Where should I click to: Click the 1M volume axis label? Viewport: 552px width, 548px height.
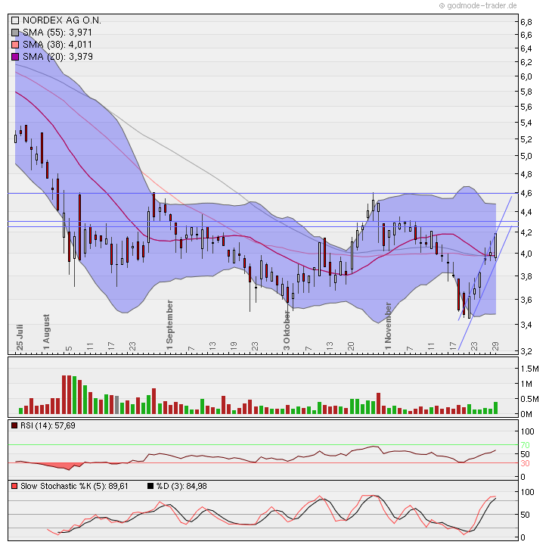[x=526, y=384]
